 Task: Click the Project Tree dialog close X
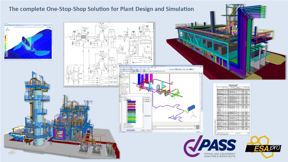coord(150,95)
